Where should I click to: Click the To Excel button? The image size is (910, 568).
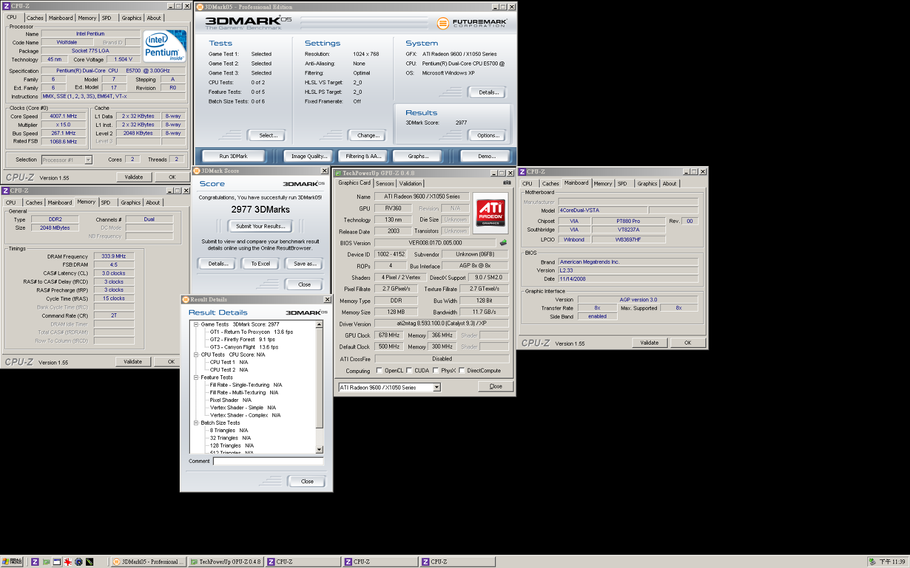(260, 264)
